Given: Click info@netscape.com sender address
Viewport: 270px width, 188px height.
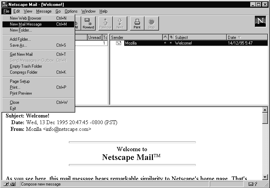Looking at the screenshot, I should point(67,129).
